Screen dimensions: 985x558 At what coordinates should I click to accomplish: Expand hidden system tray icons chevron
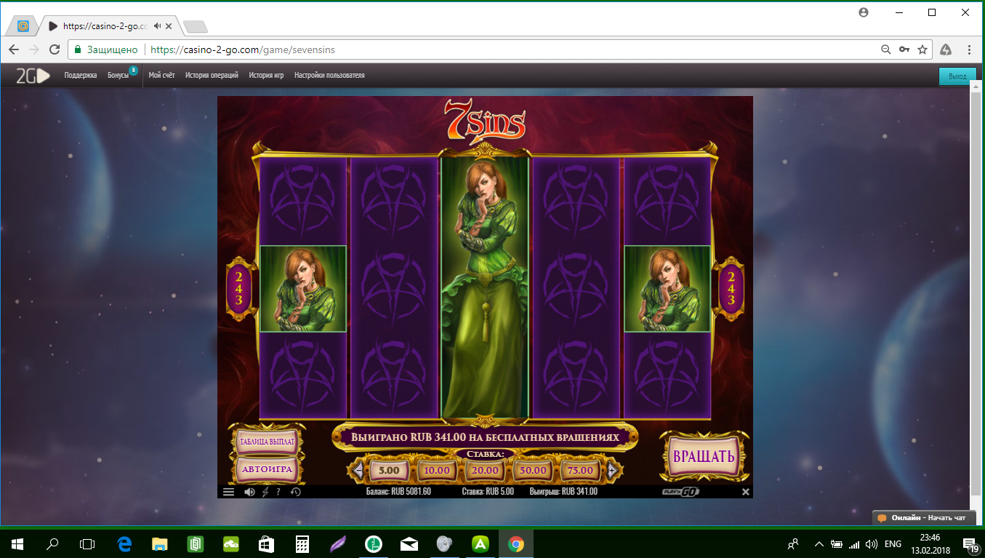click(x=819, y=543)
